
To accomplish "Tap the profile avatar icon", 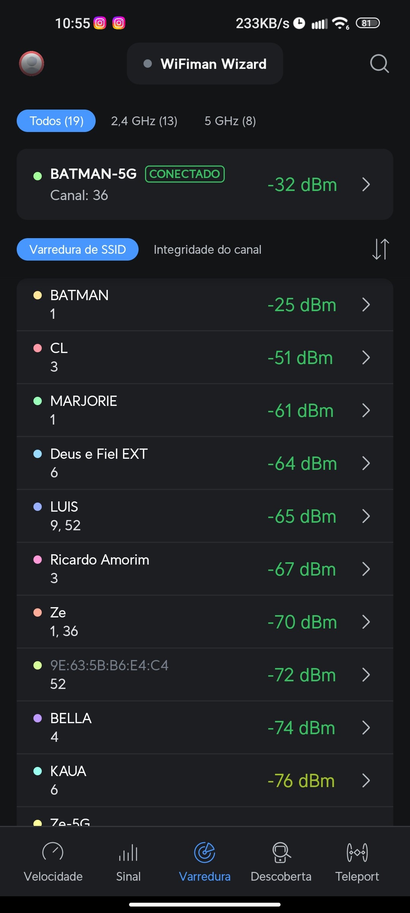I will click(x=32, y=64).
